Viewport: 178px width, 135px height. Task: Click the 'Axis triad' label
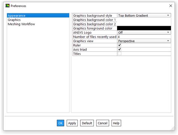(80, 49)
